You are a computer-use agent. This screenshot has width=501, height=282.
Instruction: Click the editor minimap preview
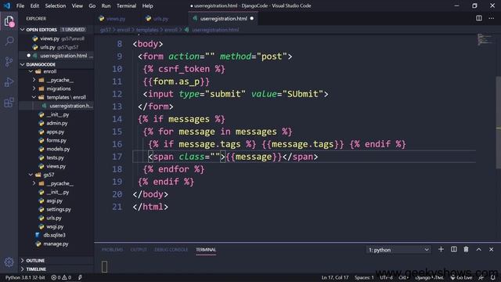point(485,39)
